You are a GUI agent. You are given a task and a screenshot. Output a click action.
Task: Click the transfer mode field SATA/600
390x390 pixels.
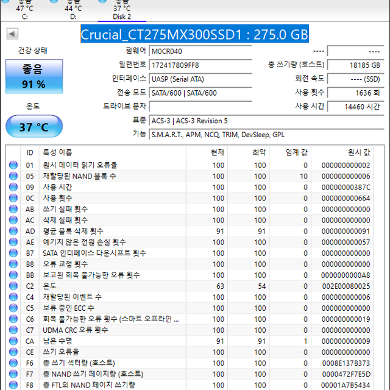[x=200, y=93]
